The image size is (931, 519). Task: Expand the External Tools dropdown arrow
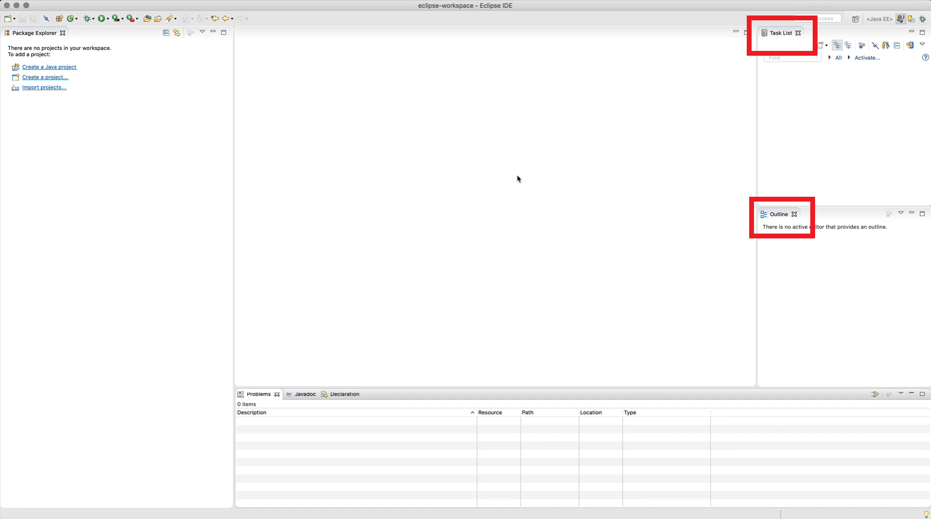pos(137,19)
